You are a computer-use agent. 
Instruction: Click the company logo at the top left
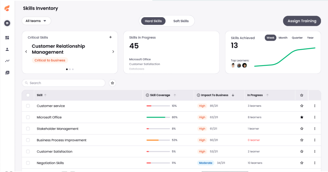7,8
